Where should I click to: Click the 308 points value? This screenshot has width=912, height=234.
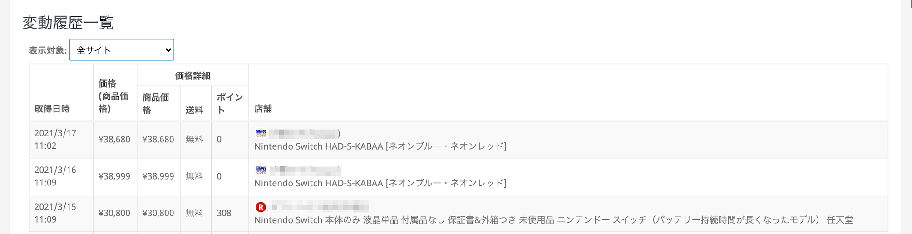click(224, 213)
